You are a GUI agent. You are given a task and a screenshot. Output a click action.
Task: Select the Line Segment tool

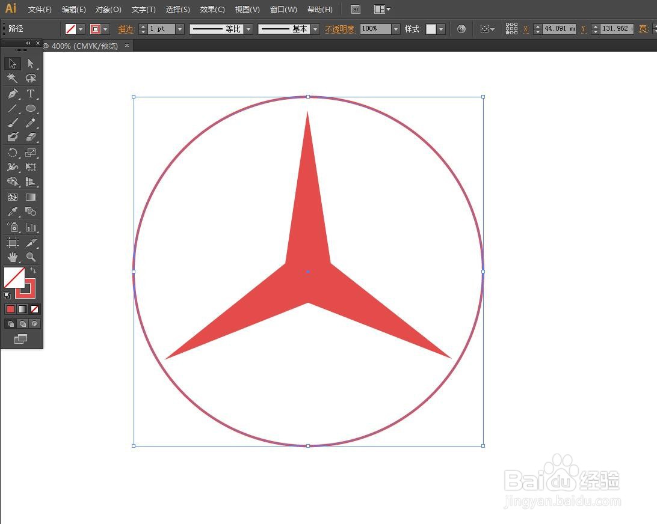pos(13,108)
